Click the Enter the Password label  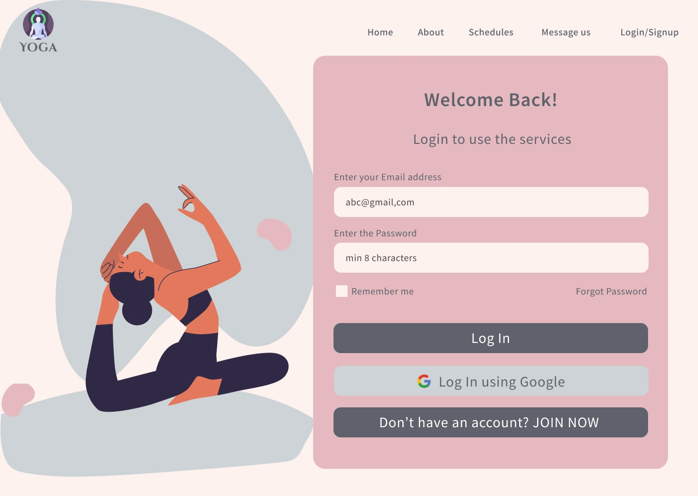point(375,233)
